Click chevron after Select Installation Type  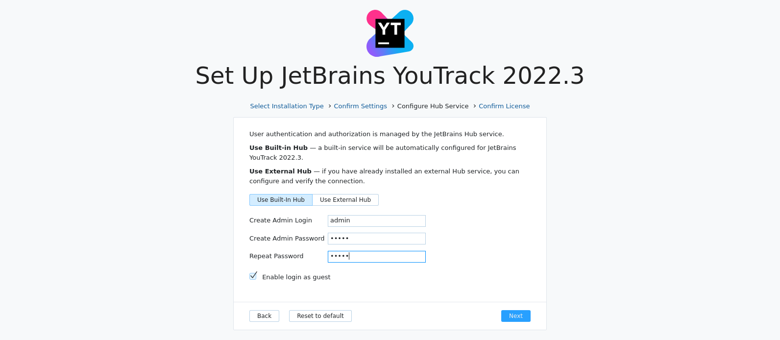[330, 106]
